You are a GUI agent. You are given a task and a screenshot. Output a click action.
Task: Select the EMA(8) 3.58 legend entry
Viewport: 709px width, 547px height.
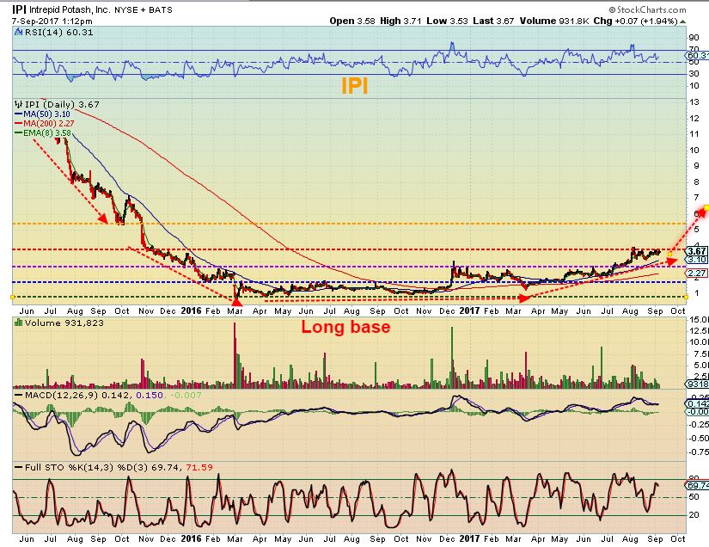coord(47,133)
